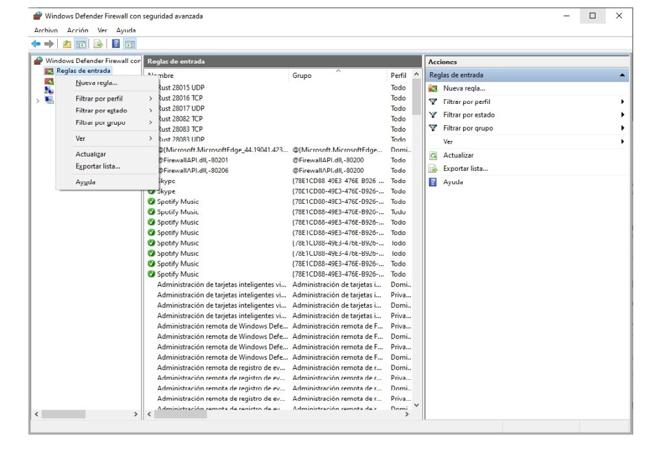Open the Acción menu
Screen dimensions: 666x452
tap(77, 31)
